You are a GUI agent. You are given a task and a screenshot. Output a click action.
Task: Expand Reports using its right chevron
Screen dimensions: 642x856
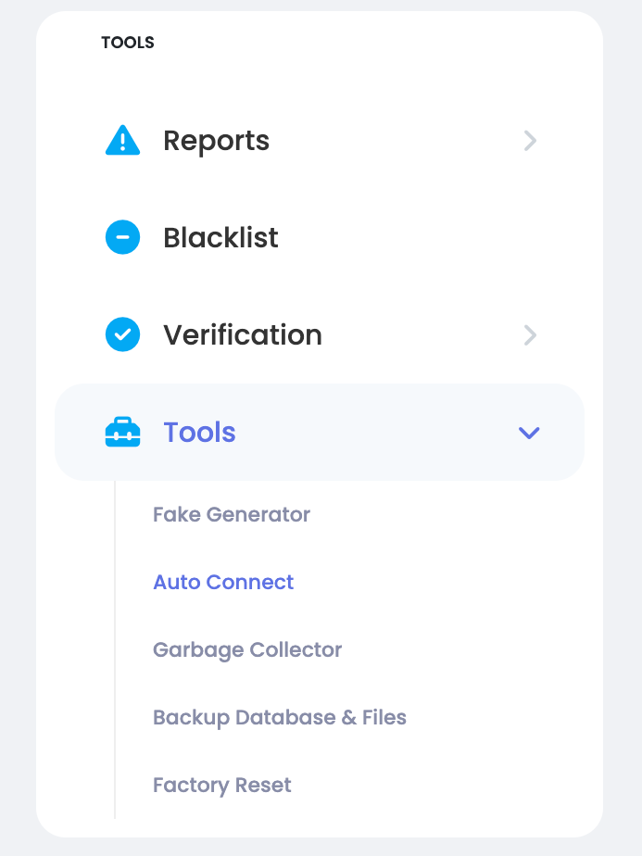coord(530,141)
